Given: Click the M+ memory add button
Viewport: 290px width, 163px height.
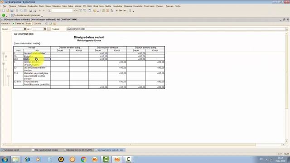Looking at the screenshot, I should [x=121, y=11].
